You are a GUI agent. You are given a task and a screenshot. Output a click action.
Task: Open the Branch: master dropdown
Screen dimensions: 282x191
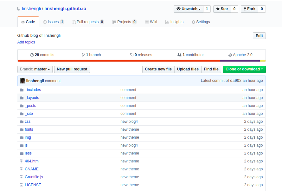coord(35,69)
